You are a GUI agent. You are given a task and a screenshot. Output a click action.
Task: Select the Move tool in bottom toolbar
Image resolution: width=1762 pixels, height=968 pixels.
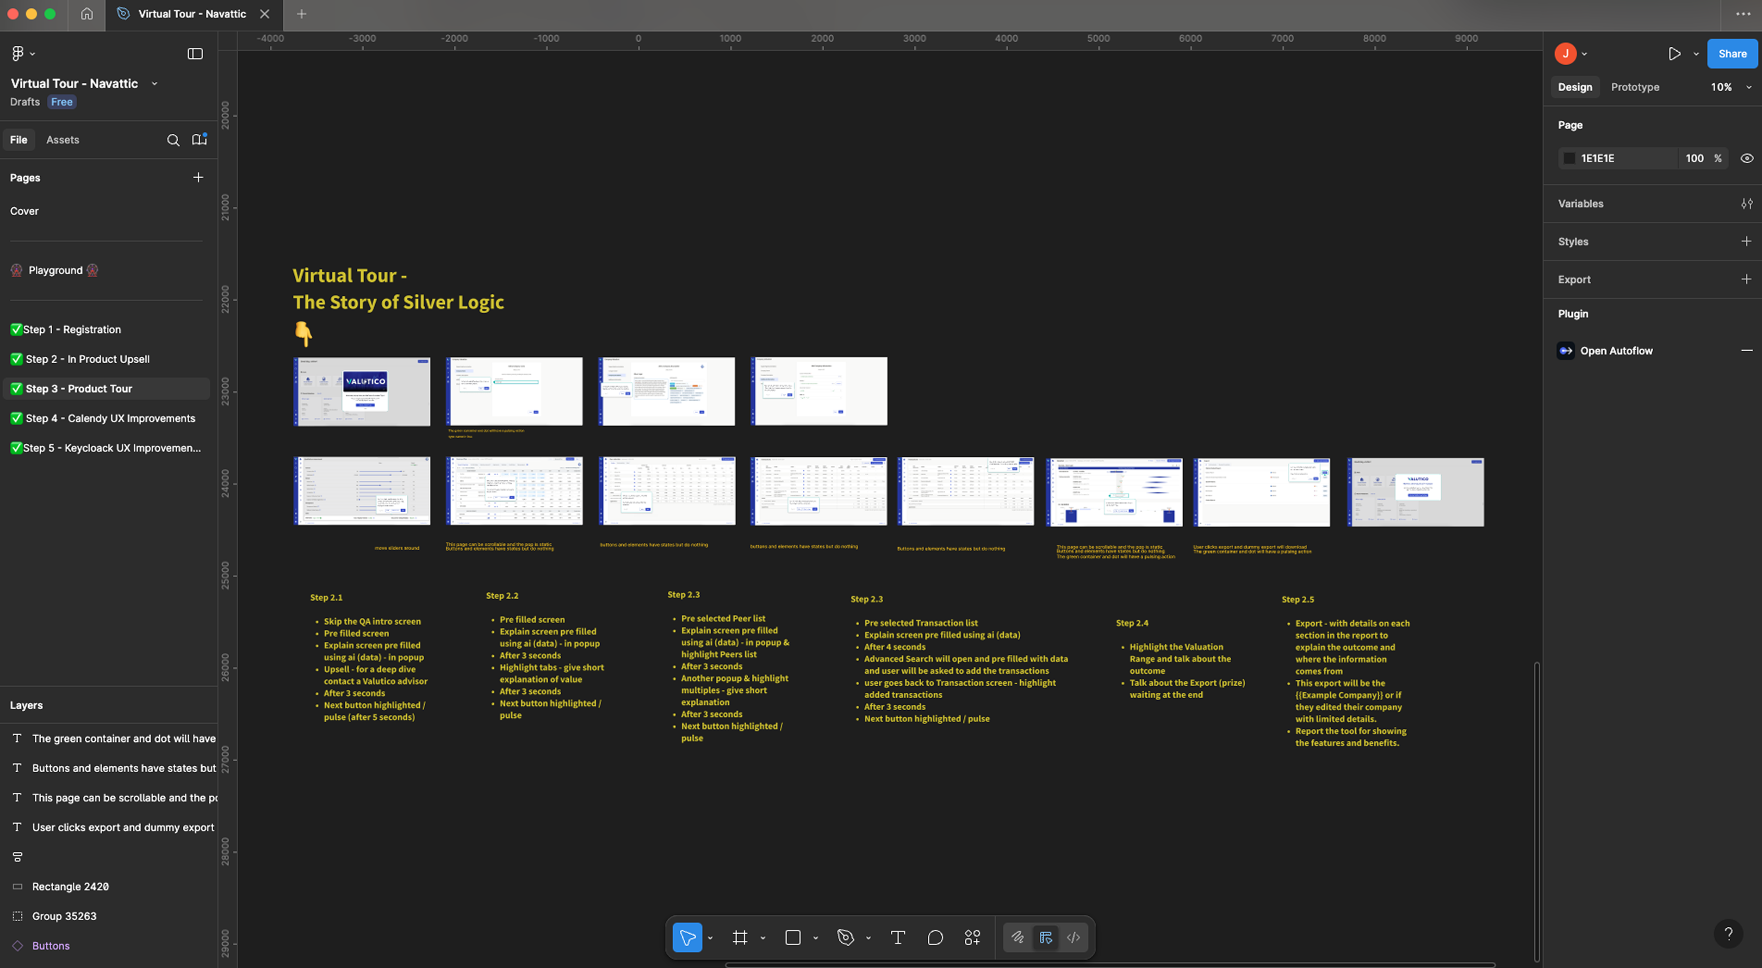point(687,937)
